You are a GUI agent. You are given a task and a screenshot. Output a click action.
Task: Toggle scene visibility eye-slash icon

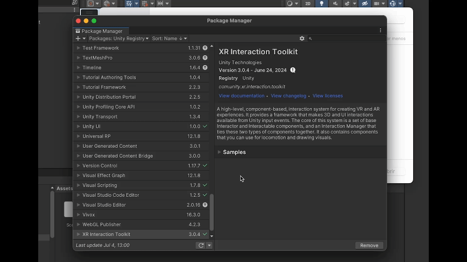[x=365, y=4]
